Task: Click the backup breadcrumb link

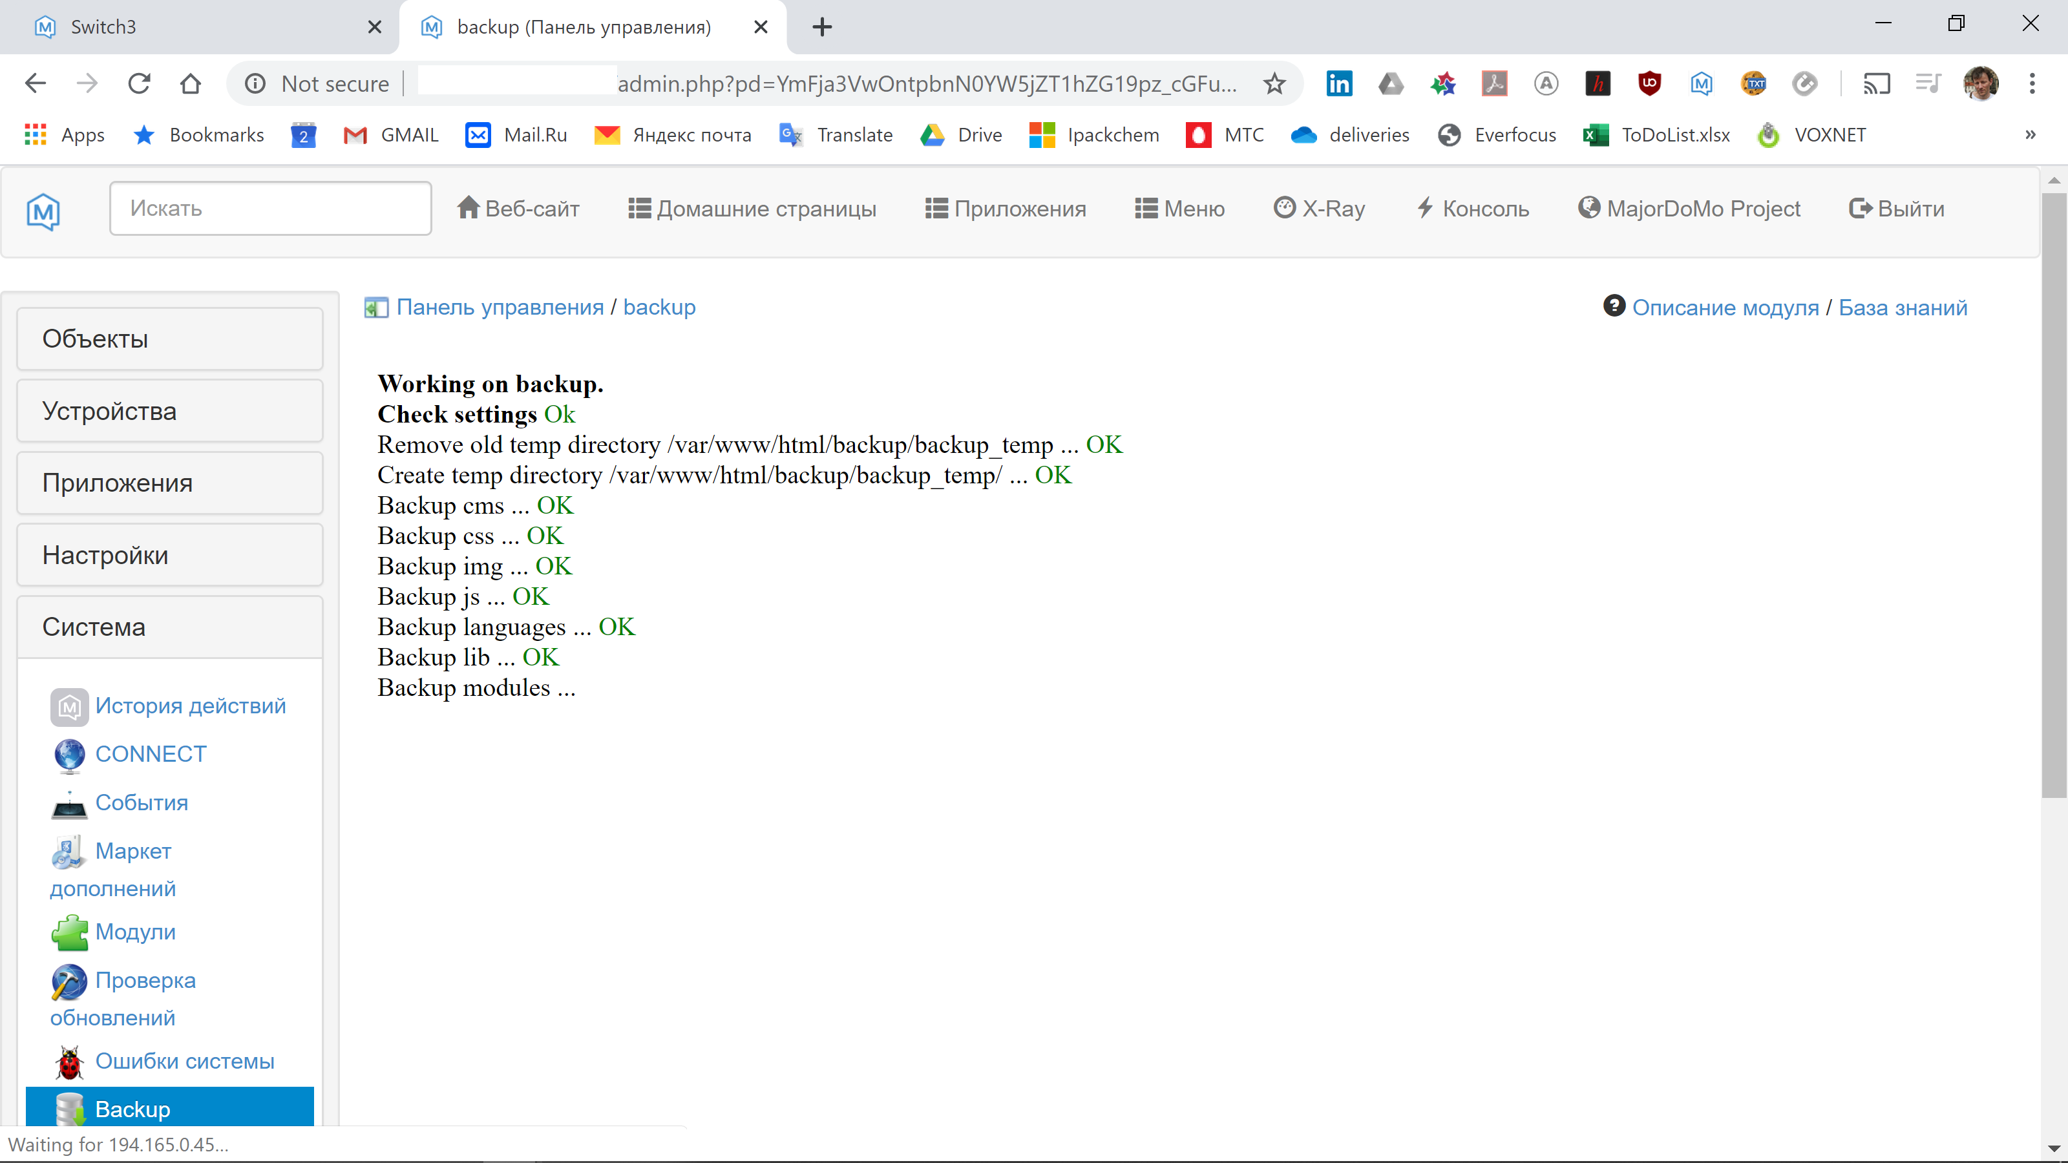Action: coord(659,307)
